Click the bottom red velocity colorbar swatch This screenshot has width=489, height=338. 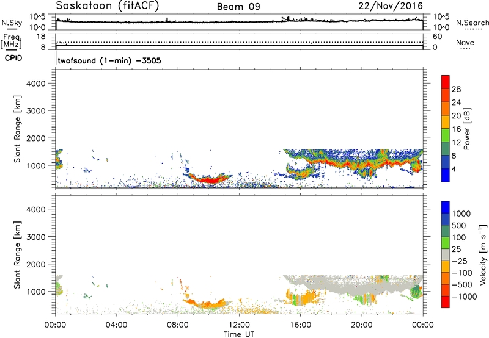click(446, 302)
